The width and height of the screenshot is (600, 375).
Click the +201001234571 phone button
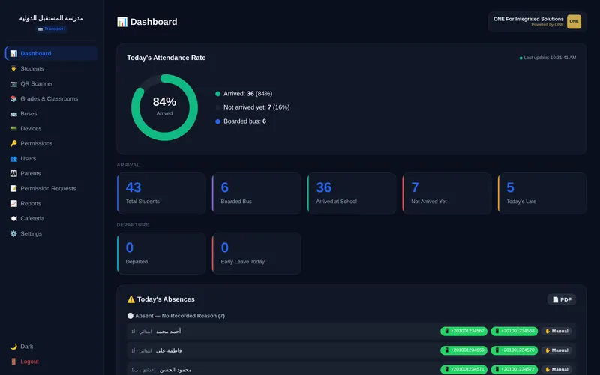pos(463,369)
